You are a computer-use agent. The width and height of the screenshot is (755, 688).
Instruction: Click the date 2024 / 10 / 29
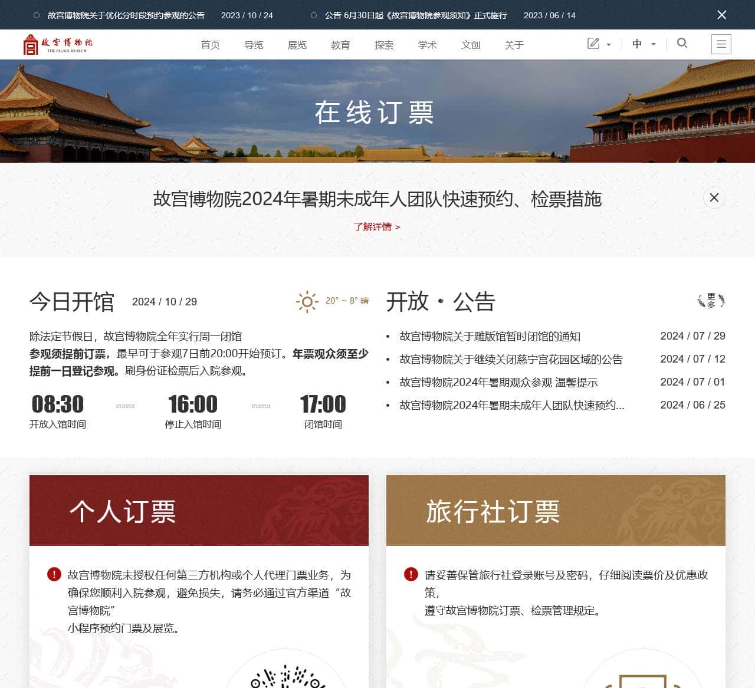click(x=165, y=302)
